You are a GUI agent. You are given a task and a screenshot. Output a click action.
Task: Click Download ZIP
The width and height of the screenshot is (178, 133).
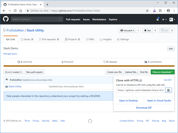point(144,108)
